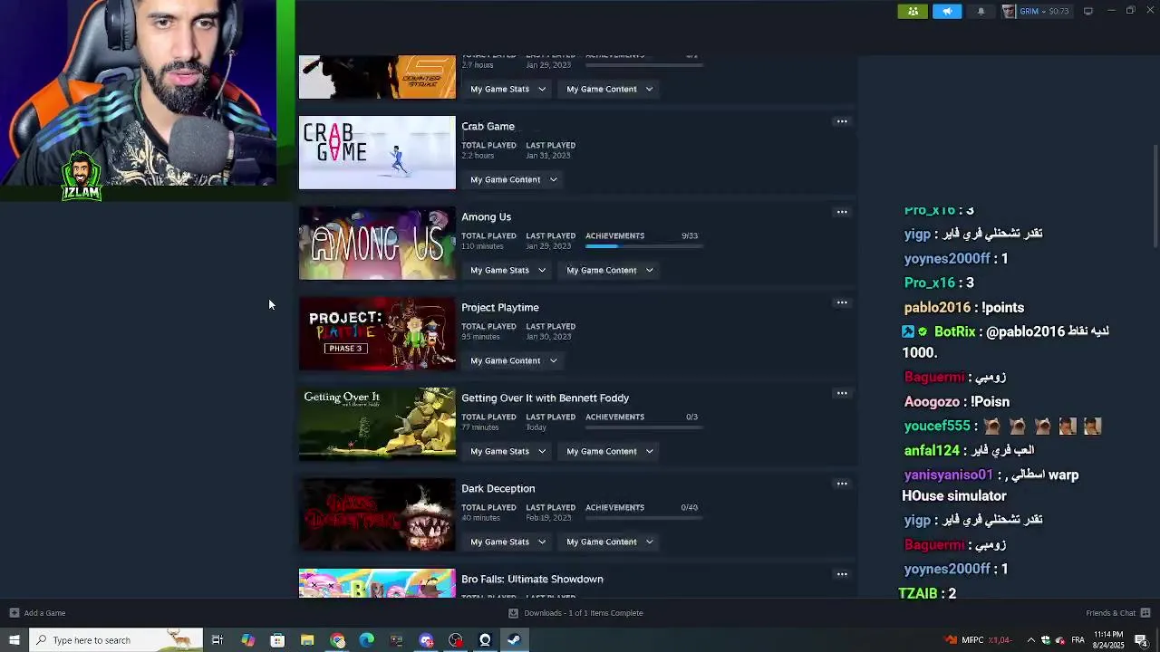This screenshot has height=652, width=1160.
Task: Expand Getting Over It My Game Stats
Action: [x=507, y=451]
